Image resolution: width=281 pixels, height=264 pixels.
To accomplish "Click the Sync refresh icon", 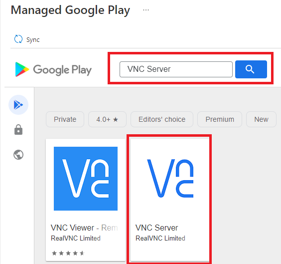I will click(18, 39).
